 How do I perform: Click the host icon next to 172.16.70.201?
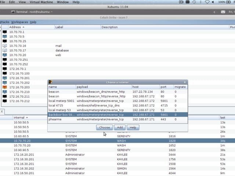(5, 78)
